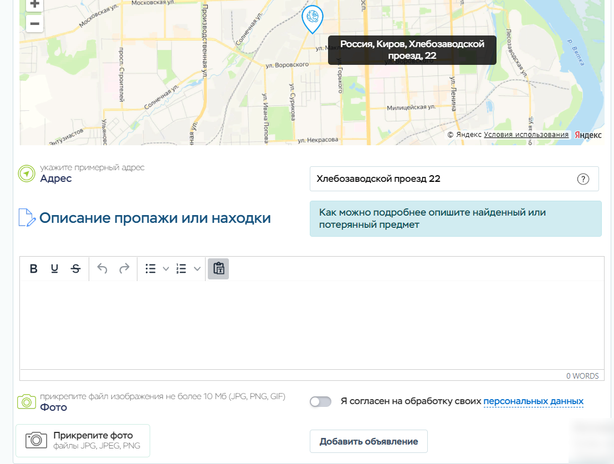Screen dimensions: 614x464
Task: Click the redo arrow in the editor
Action: click(x=124, y=269)
